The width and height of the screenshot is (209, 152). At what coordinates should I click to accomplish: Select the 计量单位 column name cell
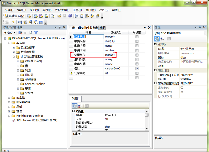point(88,55)
